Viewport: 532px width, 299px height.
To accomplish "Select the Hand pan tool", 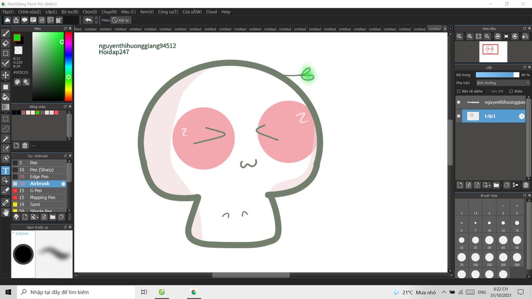I will click(x=5, y=212).
